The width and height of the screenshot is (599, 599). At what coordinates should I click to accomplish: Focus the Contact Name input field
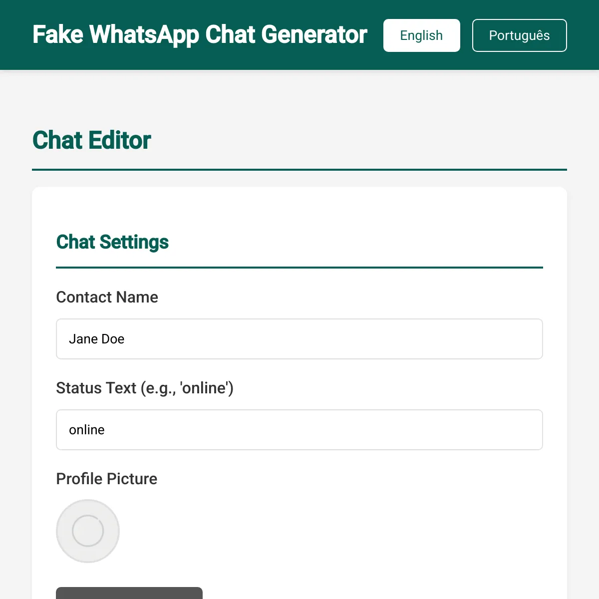pyautogui.click(x=299, y=339)
